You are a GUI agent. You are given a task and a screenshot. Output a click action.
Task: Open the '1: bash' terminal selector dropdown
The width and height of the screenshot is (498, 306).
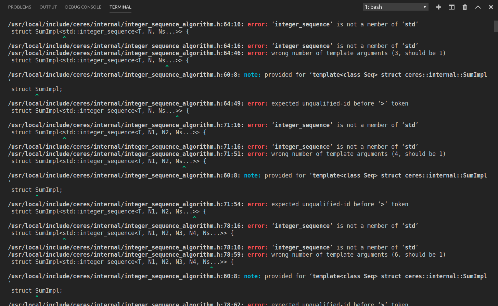click(x=395, y=7)
